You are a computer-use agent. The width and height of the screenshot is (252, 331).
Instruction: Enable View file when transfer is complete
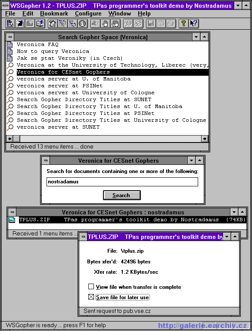pos(91,287)
